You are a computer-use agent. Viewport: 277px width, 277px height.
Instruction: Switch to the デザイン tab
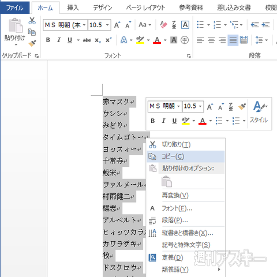(103, 8)
